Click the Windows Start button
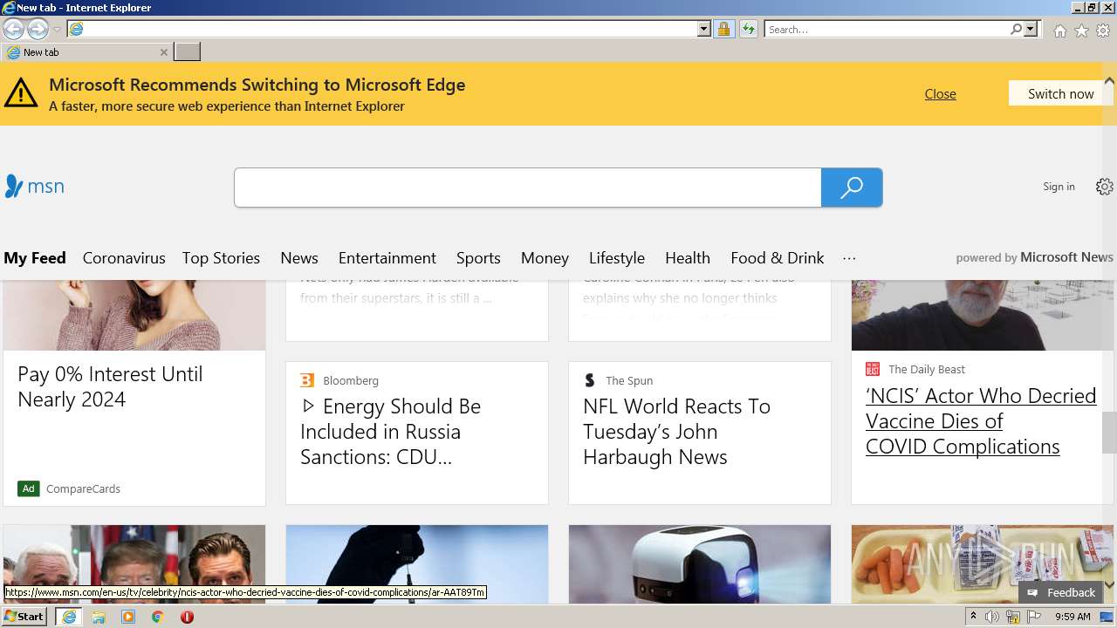 pyautogui.click(x=24, y=617)
